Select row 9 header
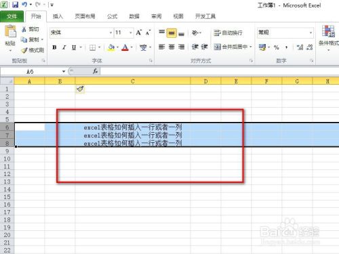Viewport: 339px width, 254px height. (7, 151)
